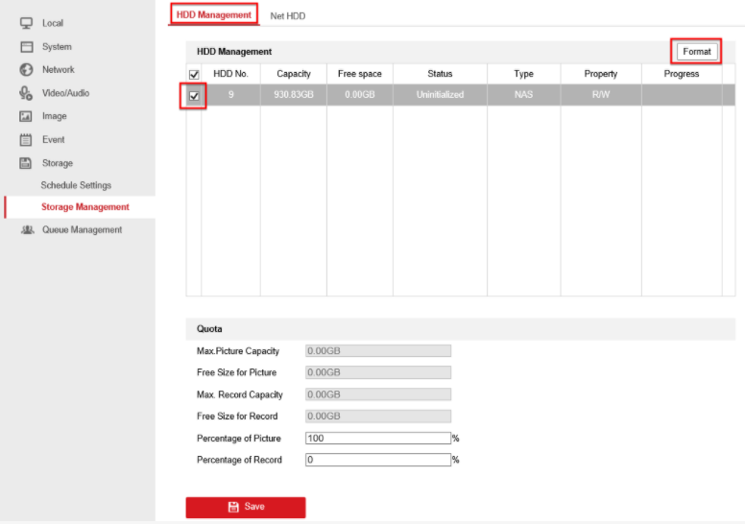
Task: Click the Event calendar icon
Action: pos(27,140)
